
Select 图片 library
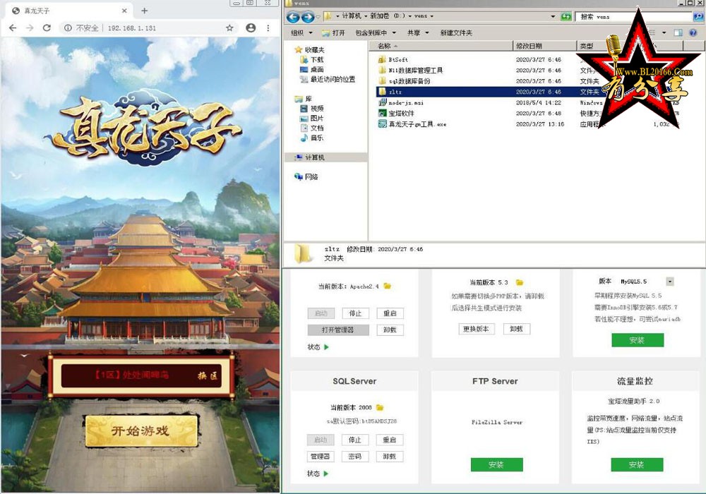(x=311, y=118)
